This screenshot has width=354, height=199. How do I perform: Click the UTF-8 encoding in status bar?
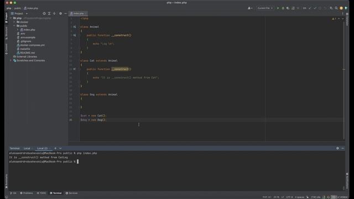click(x=289, y=197)
